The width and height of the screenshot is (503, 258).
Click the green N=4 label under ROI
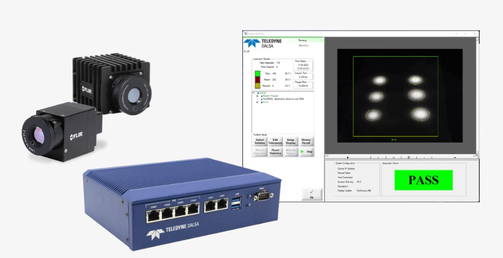[394, 140]
